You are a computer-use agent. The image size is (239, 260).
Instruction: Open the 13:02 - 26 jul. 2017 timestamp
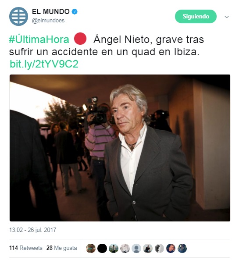[33, 230]
